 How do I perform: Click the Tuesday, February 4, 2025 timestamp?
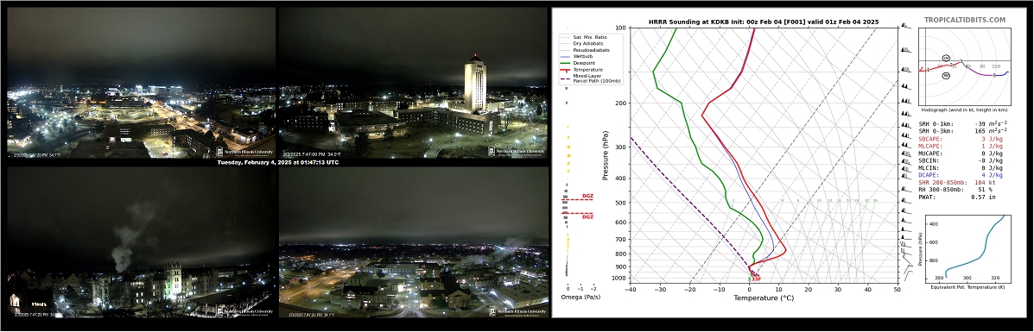pyautogui.click(x=277, y=162)
